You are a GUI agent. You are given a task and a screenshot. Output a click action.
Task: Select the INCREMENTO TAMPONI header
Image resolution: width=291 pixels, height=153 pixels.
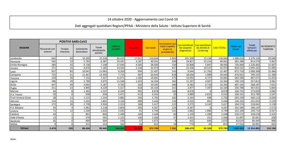268,48
